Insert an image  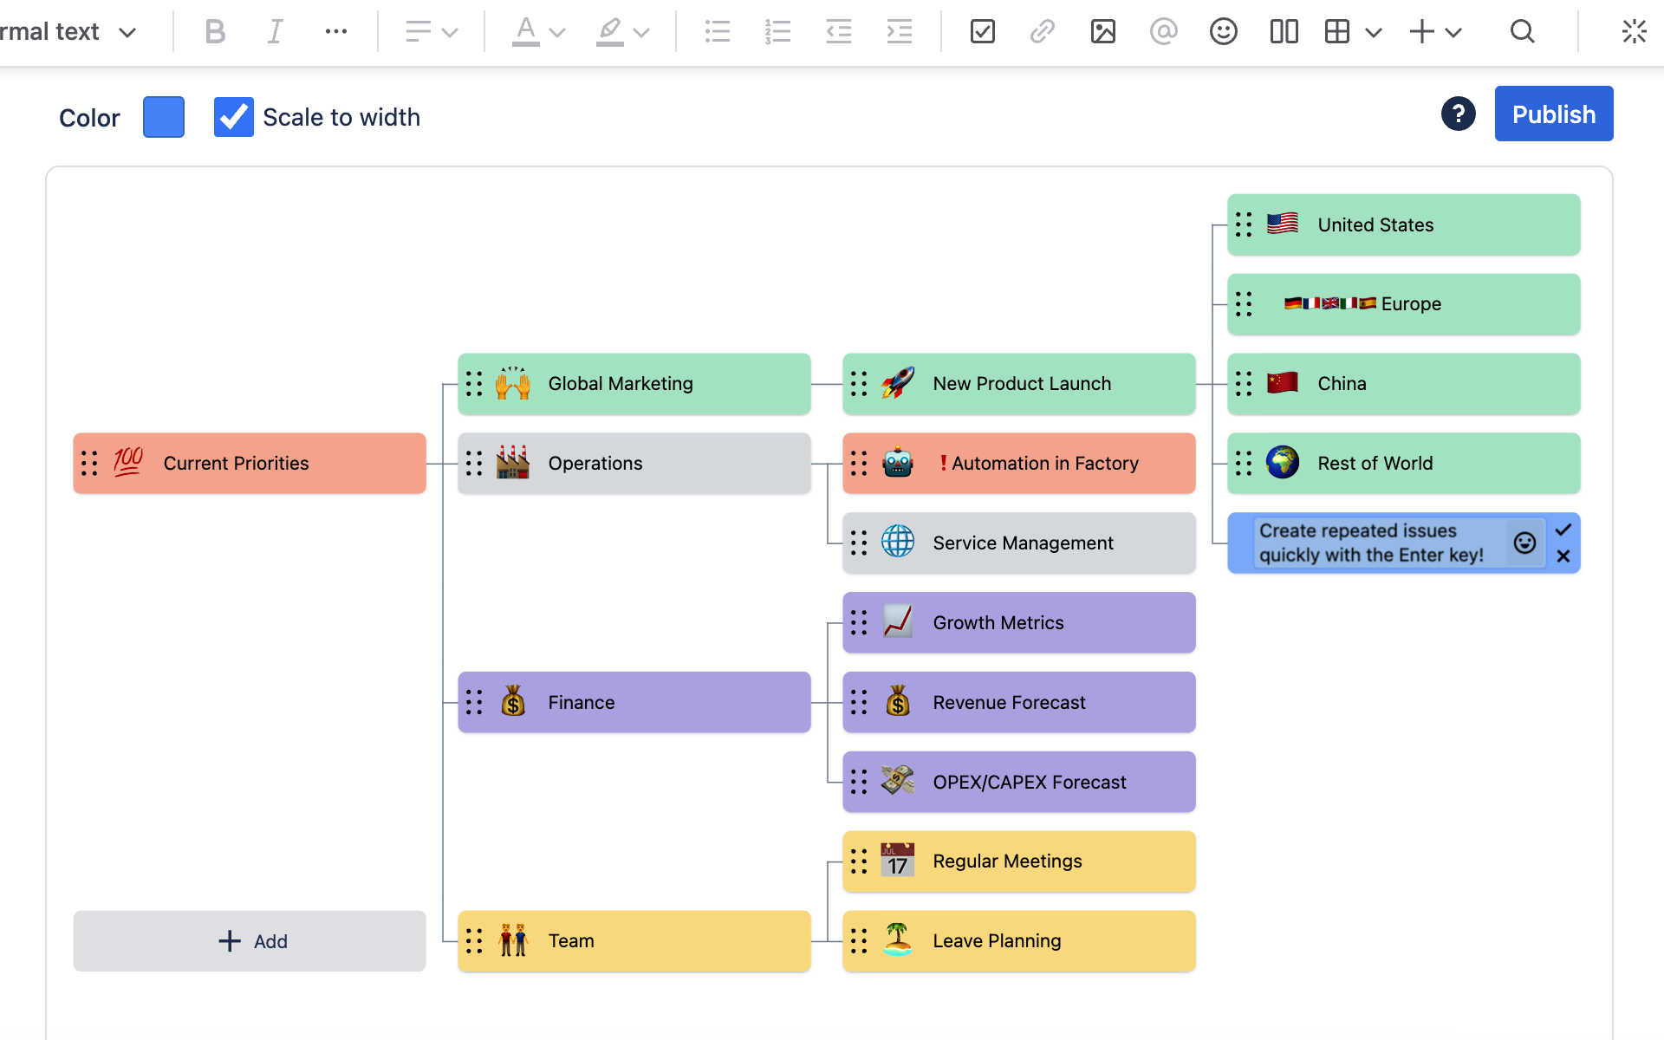coord(1103,31)
